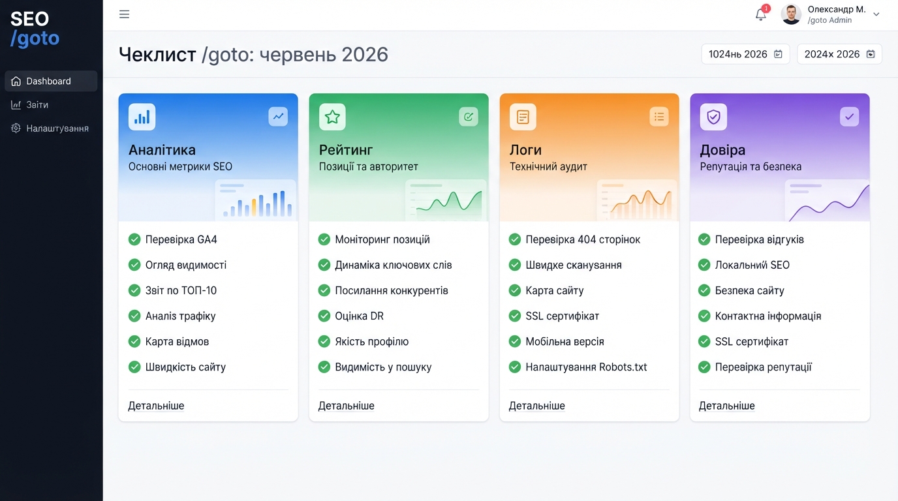Select the Карта відмов item text
Screen dimensions: 898x501
178,341
